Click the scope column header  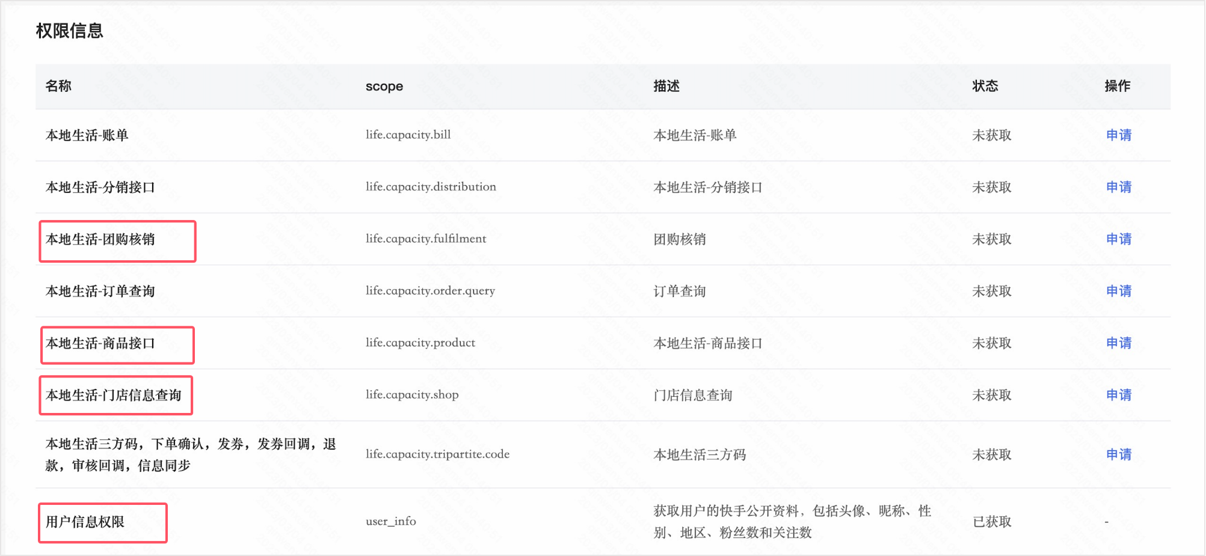tap(384, 87)
